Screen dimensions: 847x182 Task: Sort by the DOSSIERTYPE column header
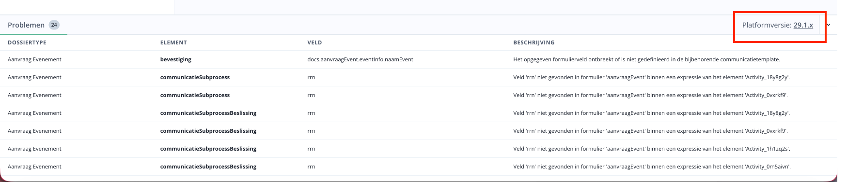point(27,42)
